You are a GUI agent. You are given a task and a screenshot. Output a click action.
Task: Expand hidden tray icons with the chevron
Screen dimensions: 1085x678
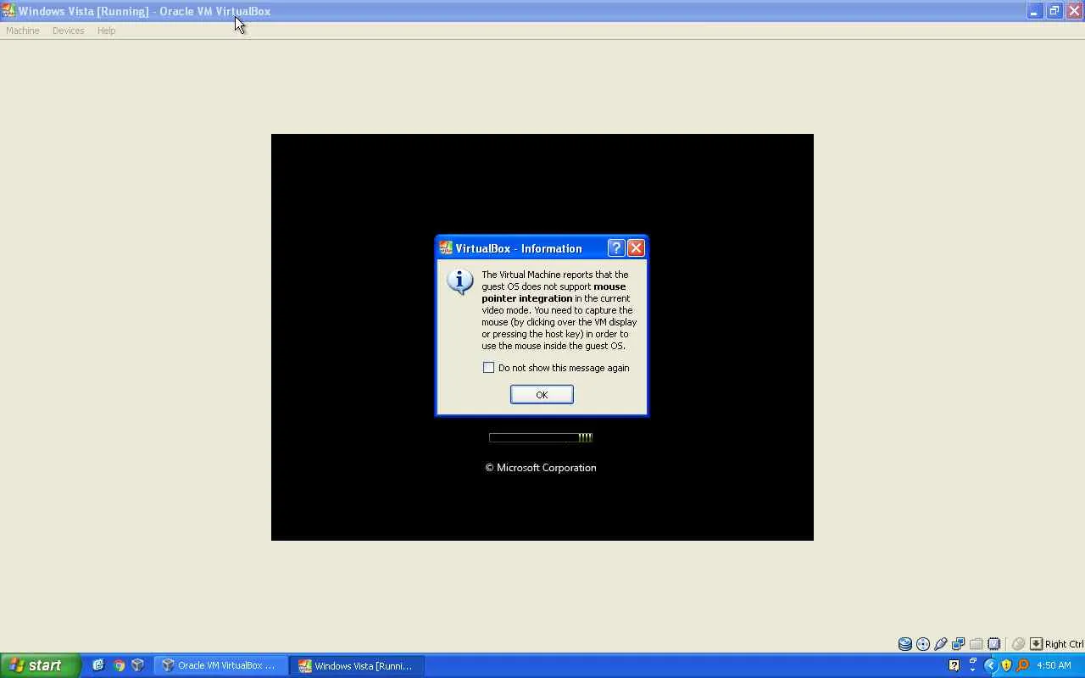tap(990, 665)
